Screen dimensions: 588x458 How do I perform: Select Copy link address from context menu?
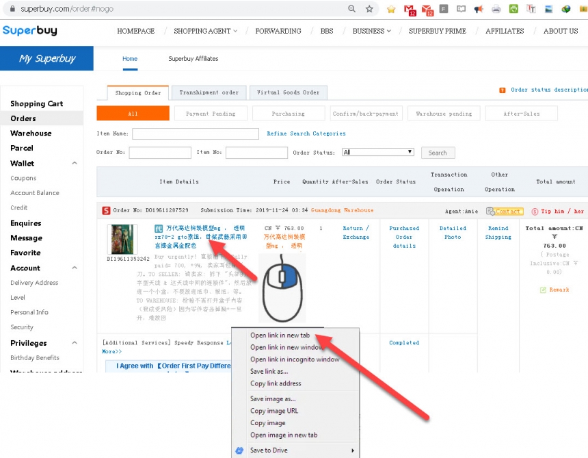pos(276,383)
